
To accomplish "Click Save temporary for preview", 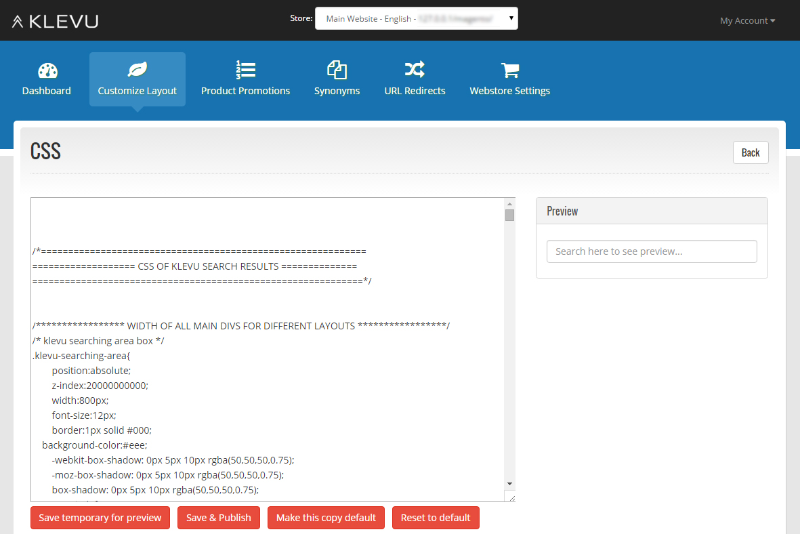I will point(100,518).
